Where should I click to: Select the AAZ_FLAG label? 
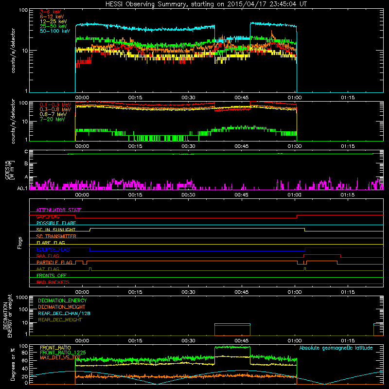[48, 269]
